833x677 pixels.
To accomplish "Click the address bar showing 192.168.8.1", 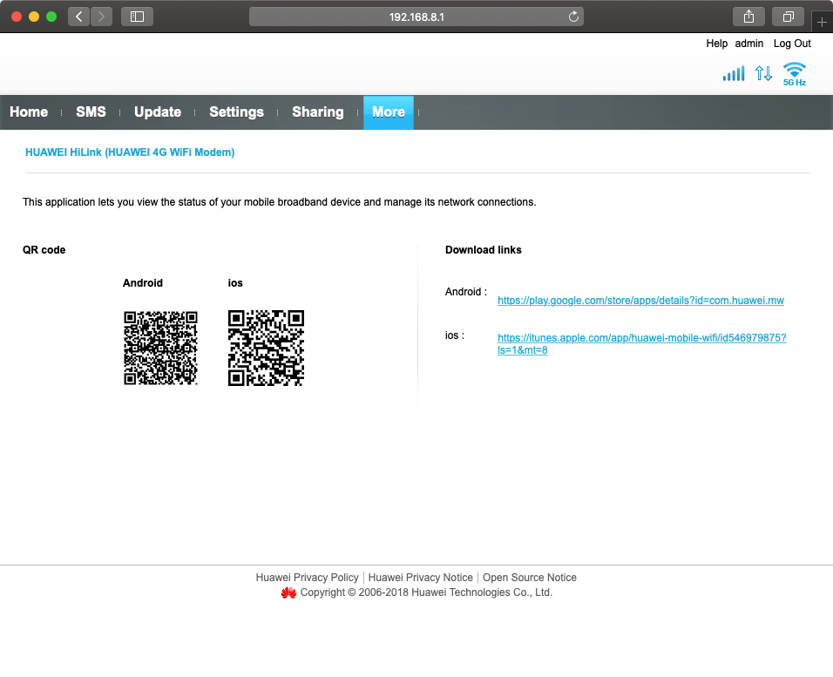I will point(416,17).
